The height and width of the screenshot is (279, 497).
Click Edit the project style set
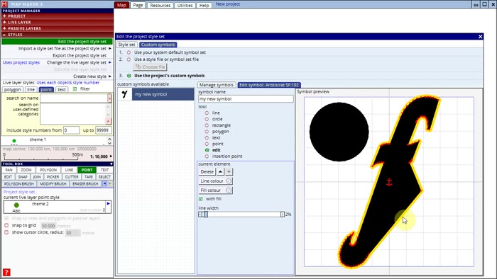(x=57, y=42)
